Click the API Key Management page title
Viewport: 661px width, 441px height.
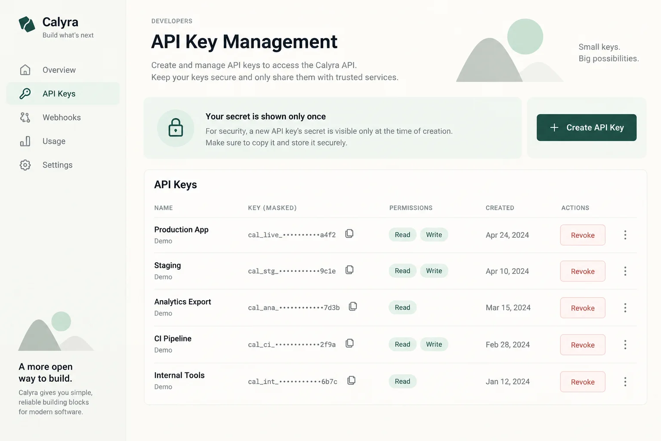point(244,42)
